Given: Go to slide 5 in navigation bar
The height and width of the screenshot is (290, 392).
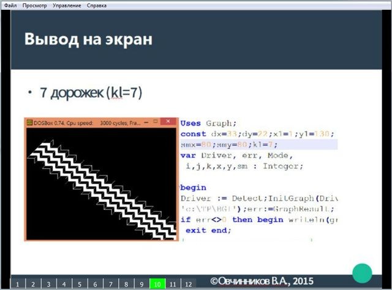Looking at the screenshot, I should [x=80, y=284].
